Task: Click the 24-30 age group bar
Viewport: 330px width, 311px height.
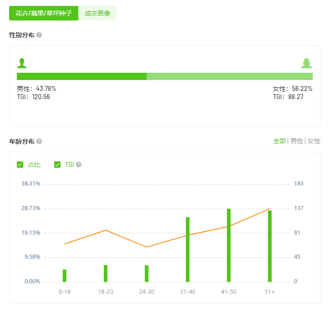Action: [147, 273]
